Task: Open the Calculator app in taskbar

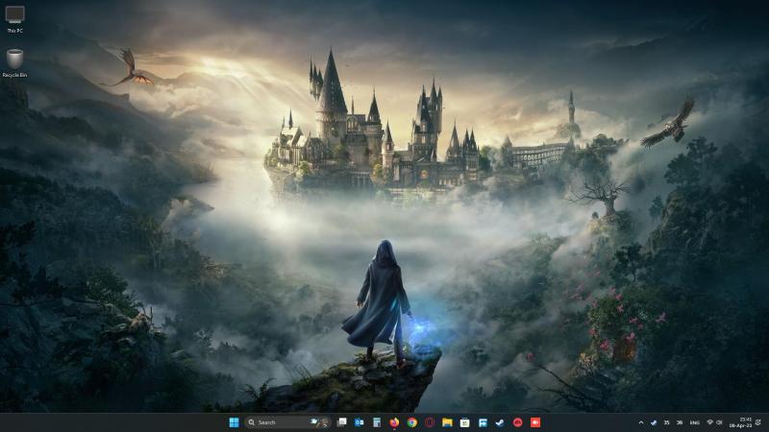Action: point(376,422)
